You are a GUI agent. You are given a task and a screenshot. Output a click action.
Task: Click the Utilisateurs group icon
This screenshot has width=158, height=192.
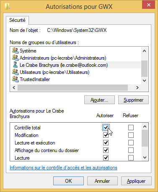16,72
